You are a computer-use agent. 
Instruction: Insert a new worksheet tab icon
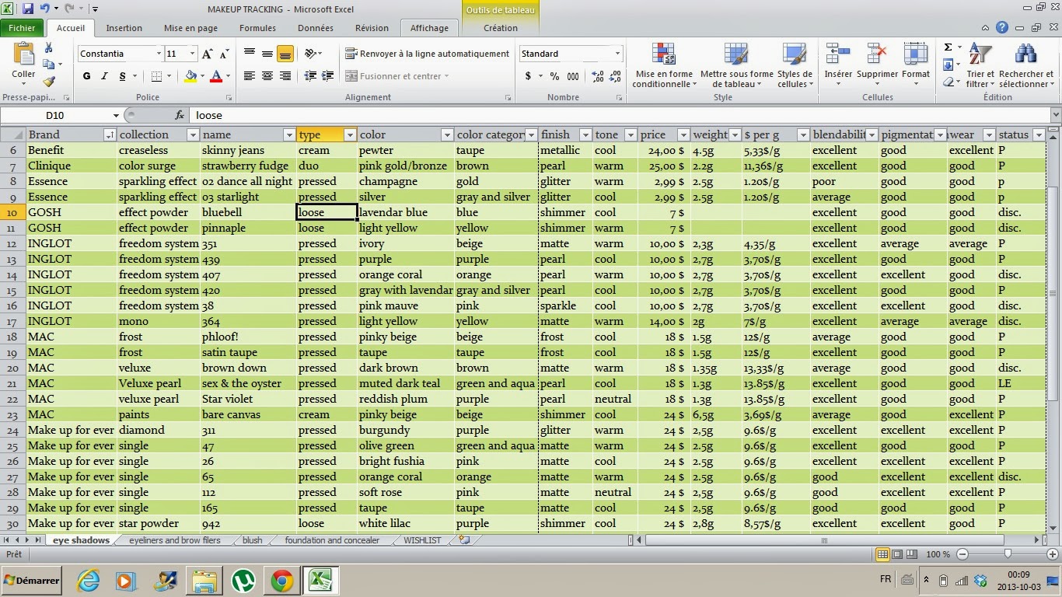464,539
